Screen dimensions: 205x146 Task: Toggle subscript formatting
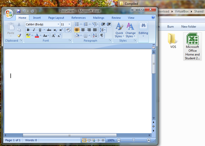[x=55, y=30]
